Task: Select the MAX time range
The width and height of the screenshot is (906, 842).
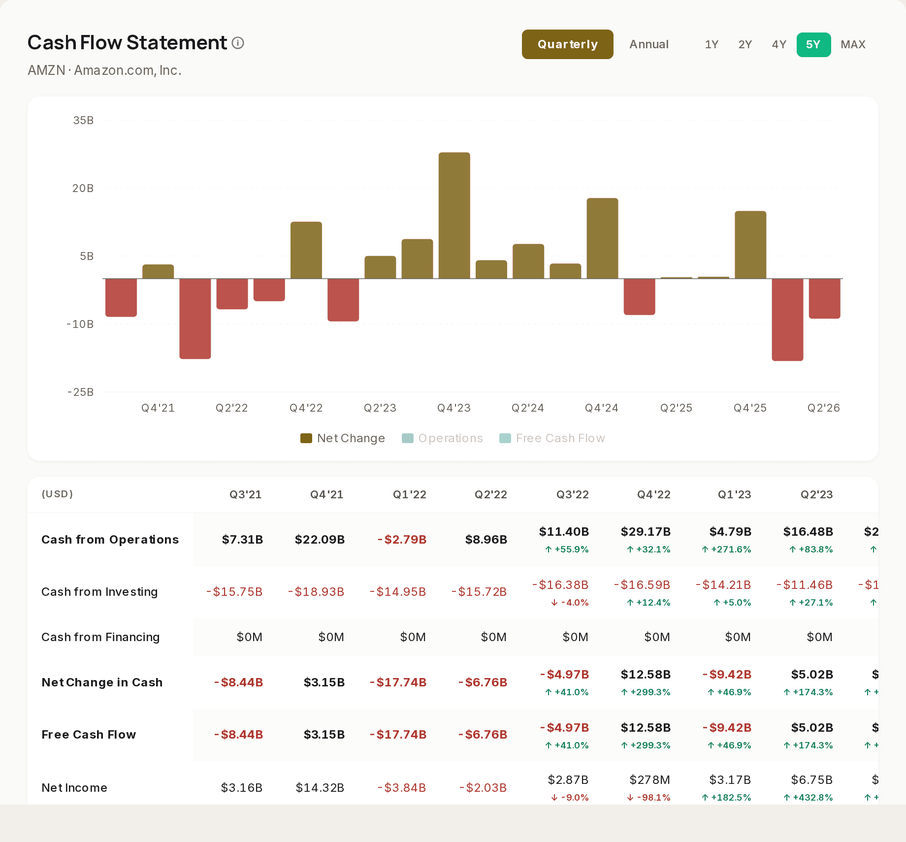Action: pos(853,44)
